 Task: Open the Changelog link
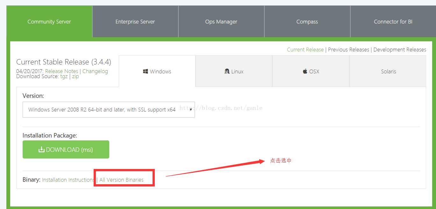point(95,71)
